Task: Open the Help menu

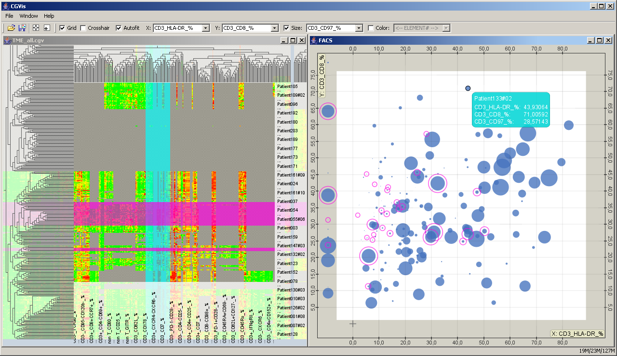Action: [49, 16]
